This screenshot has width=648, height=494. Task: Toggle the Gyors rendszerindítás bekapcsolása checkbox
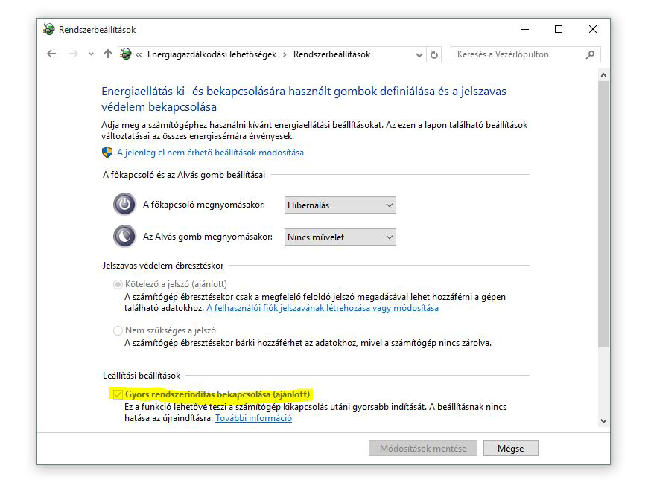118,393
